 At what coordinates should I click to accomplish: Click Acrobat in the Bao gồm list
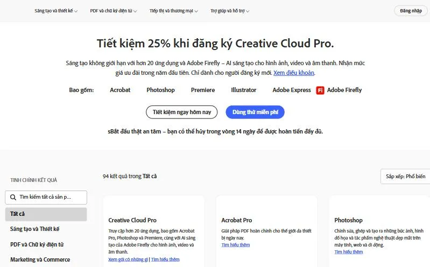point(120,90)
